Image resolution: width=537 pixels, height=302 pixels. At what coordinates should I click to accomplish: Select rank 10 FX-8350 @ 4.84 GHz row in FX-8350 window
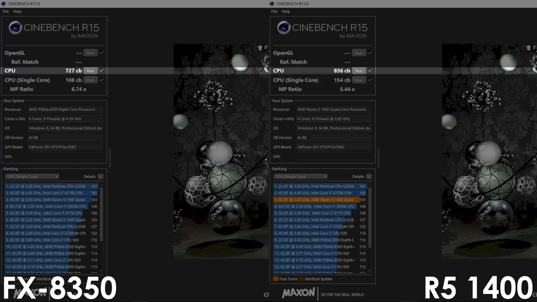click(x=51, y=247)
